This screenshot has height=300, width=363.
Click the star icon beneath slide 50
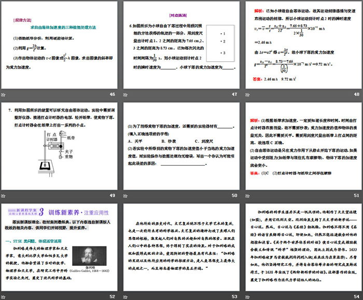(125, 195)
